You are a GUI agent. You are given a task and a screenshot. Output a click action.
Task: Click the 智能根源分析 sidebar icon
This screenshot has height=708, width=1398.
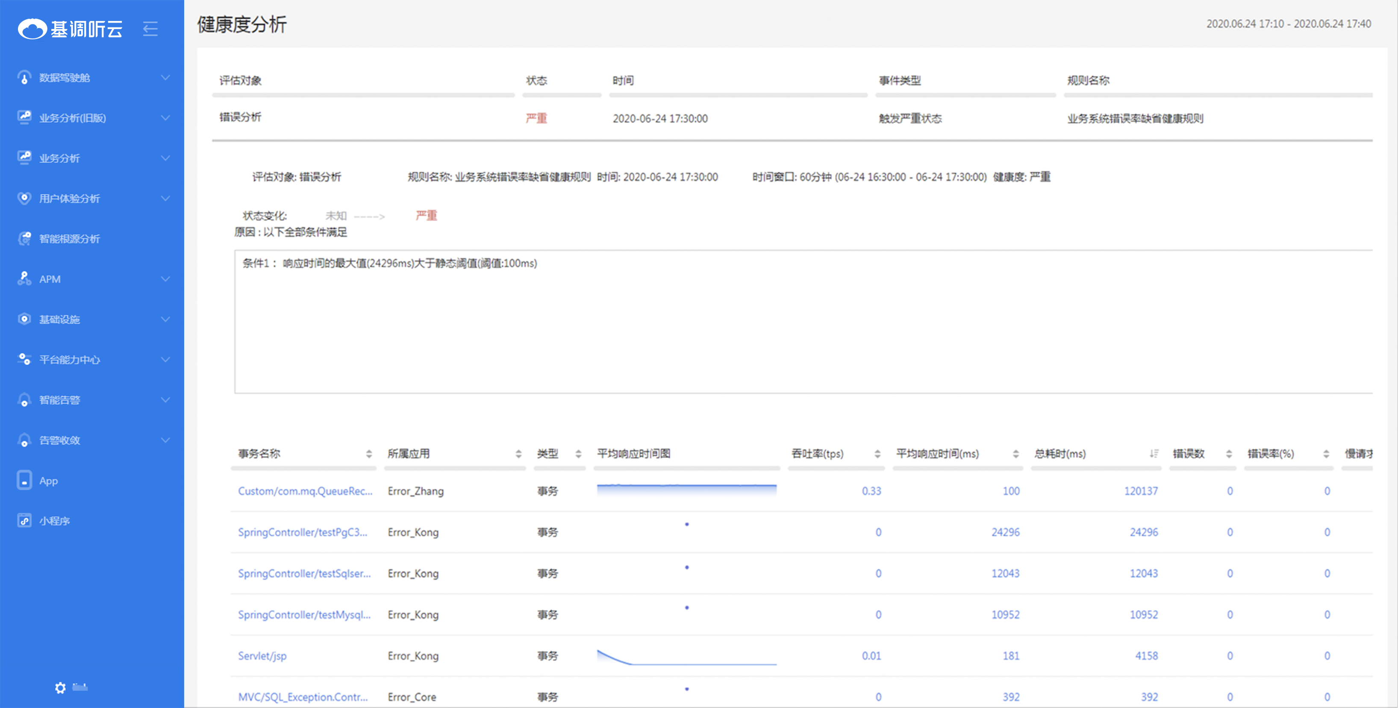(24, 239)
